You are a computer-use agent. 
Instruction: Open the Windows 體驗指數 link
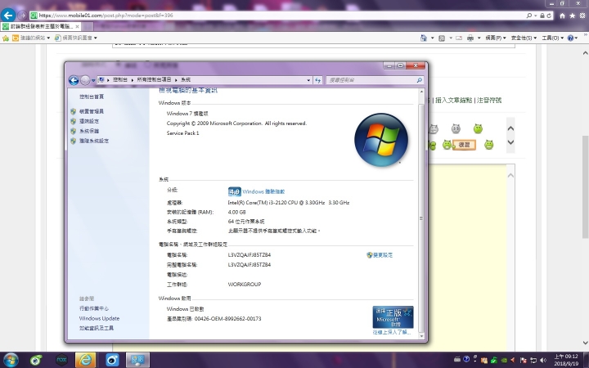(263, 191)
